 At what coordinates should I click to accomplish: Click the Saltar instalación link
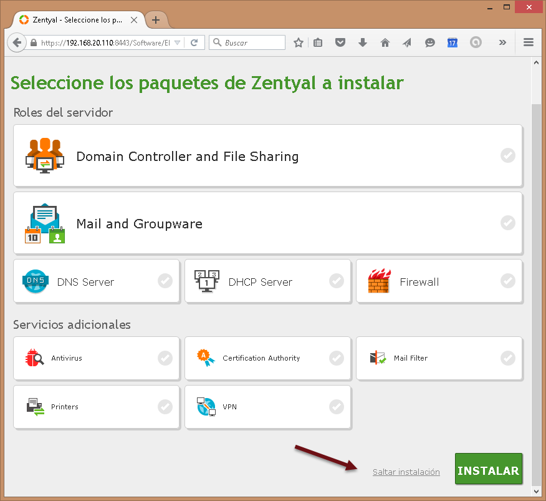click(406, 472)
